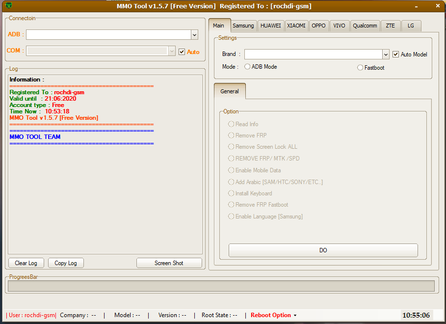
Task: Click inside the ADB combo box field
Action: [x=108, y=35]
